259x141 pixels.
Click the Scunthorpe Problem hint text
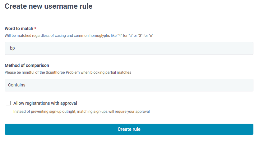click(68, 73)
